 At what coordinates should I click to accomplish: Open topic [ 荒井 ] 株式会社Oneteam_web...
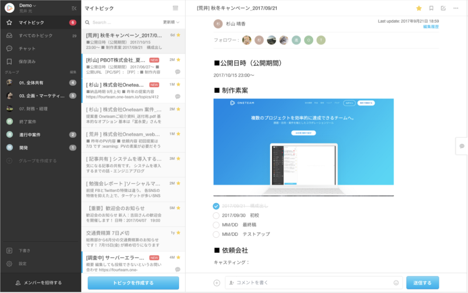click(x=133, y=140)
